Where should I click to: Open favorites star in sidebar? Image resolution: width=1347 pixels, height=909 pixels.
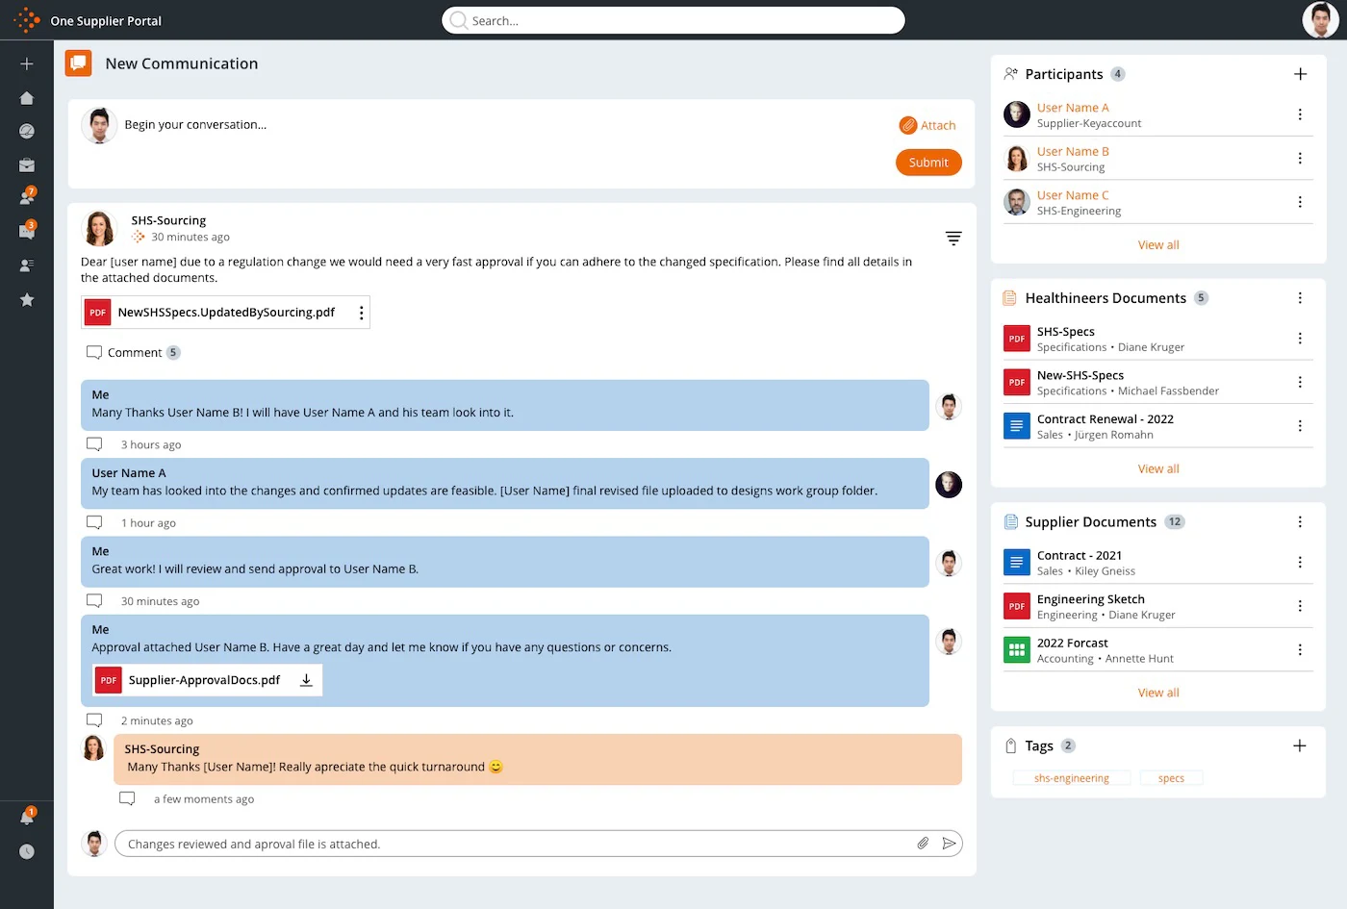[x=27, y=300]
